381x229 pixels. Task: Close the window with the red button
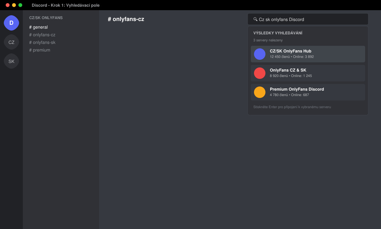point(8,5)
